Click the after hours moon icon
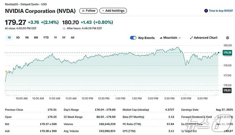 tap(64, 28)
